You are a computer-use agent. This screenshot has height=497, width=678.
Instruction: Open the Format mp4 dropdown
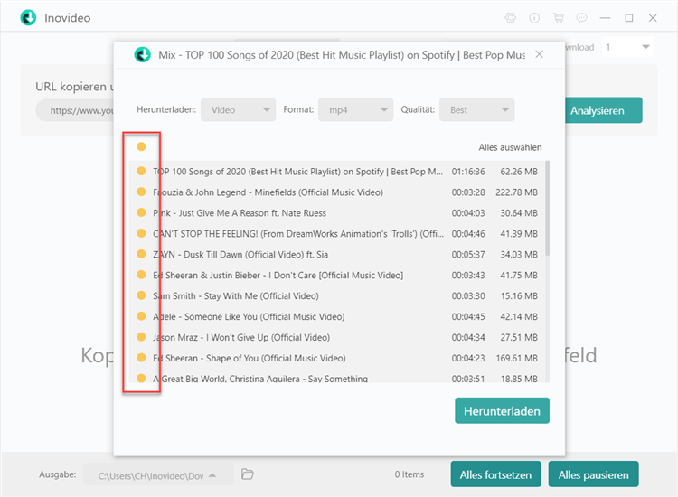click(x=356, y=109)
